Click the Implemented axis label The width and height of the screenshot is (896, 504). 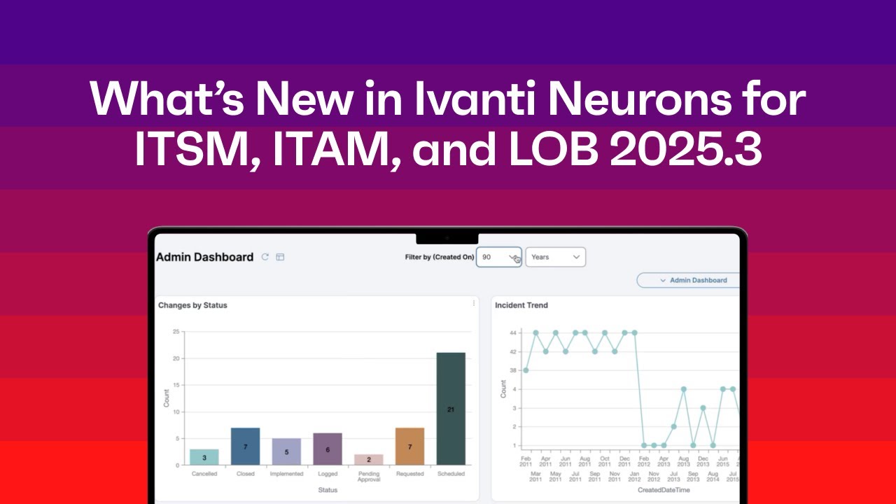[286, 474]
